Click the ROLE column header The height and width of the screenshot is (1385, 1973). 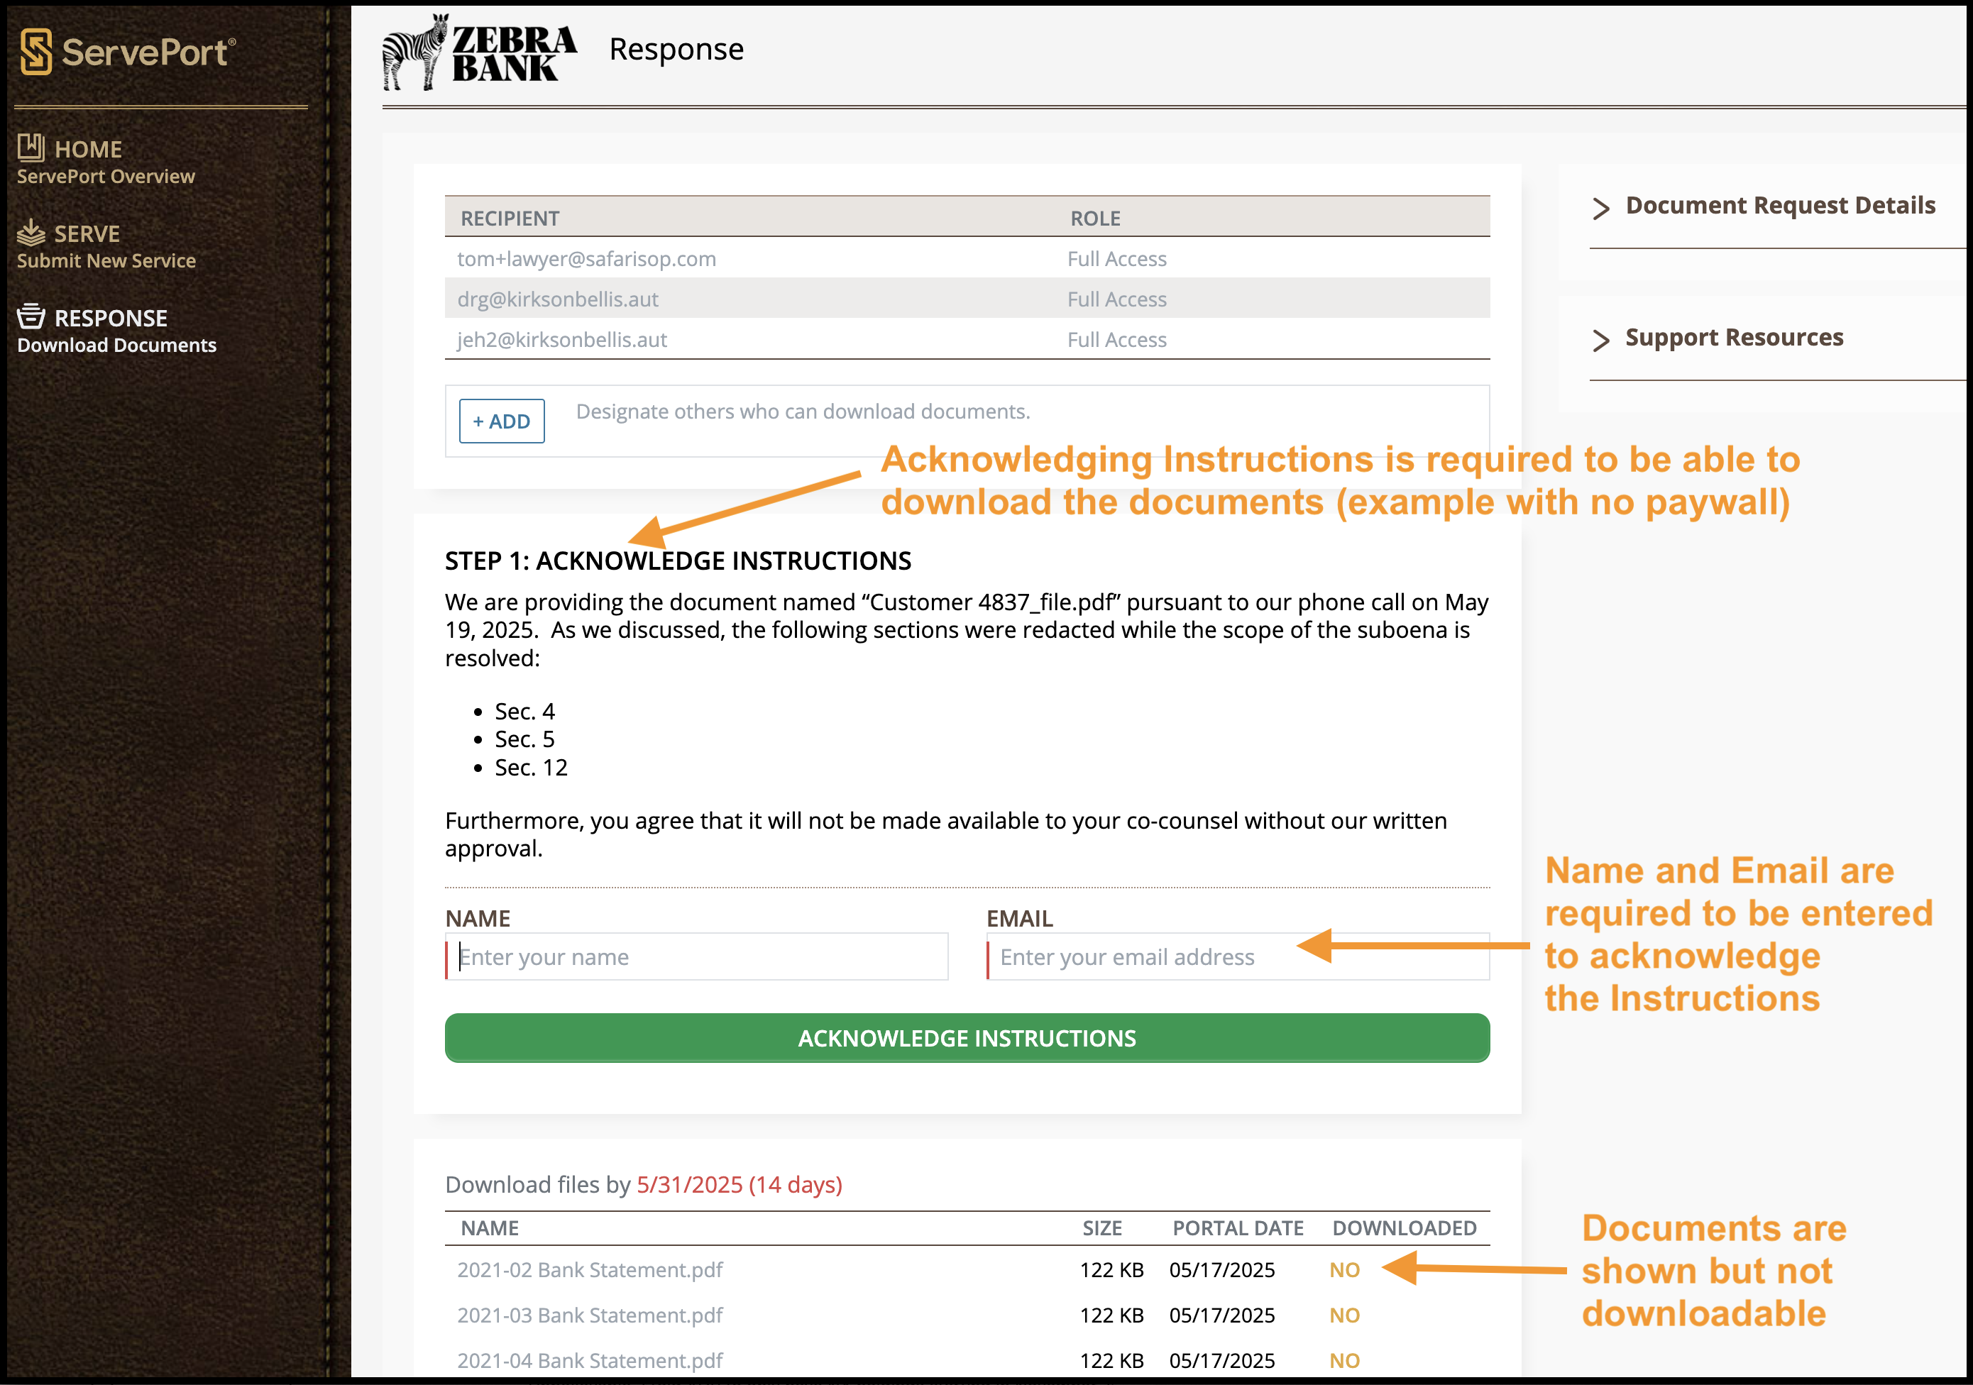coord(1095,219)
